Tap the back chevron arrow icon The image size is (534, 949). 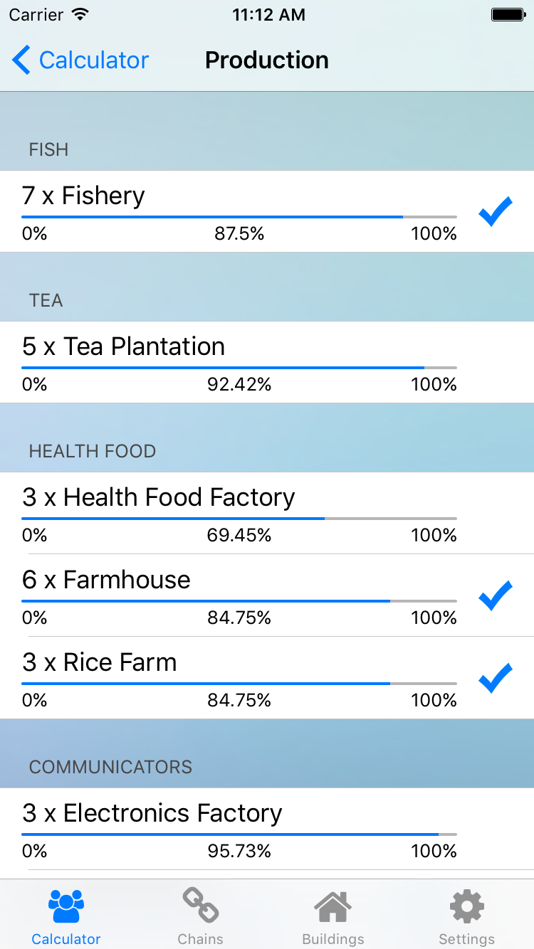coord(21,60)
